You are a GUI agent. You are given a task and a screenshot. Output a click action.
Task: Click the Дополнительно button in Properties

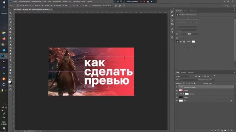[189, 47]
